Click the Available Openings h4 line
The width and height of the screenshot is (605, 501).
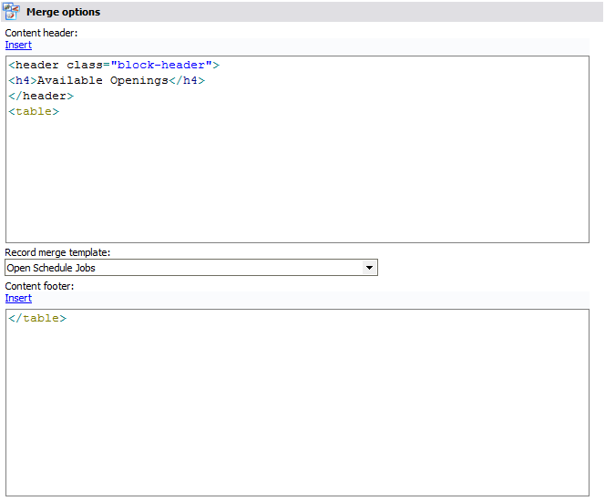[x=107, y=80]
